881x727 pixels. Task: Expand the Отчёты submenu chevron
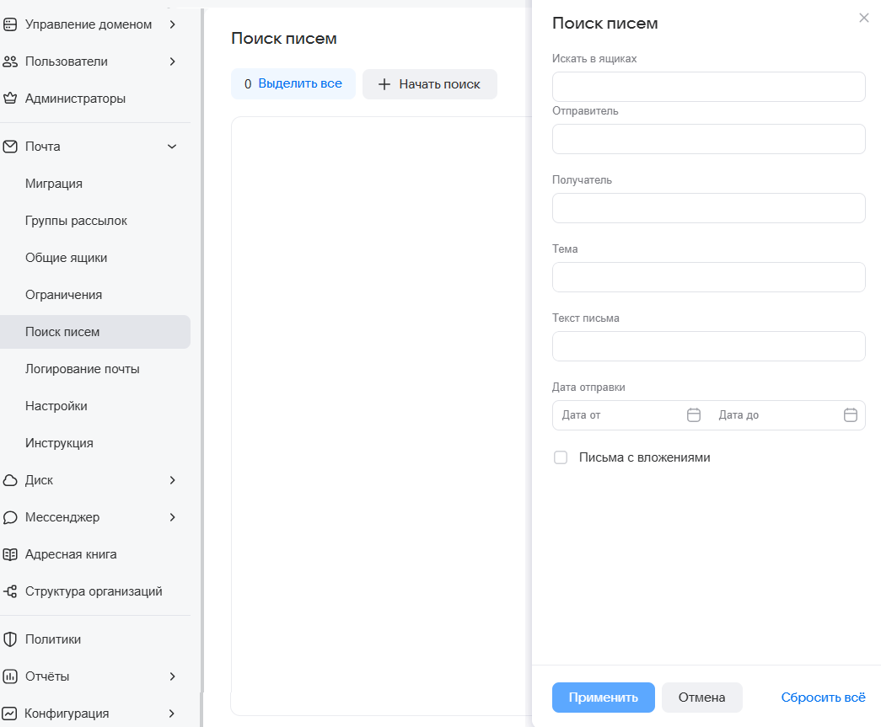coord(172,676)
